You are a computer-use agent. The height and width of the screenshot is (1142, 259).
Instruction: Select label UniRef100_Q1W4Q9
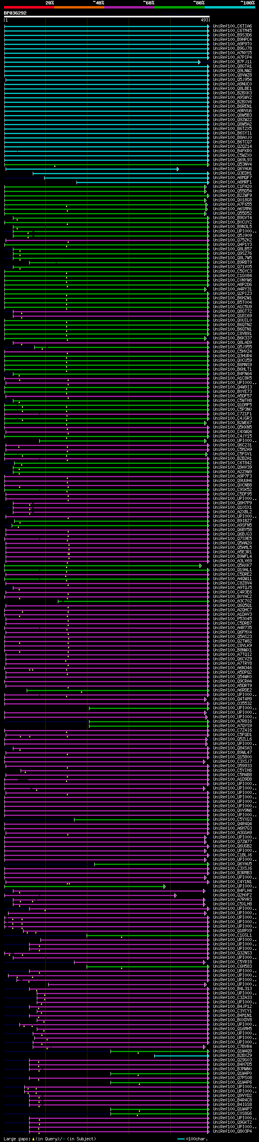(x=232, y=1051)
